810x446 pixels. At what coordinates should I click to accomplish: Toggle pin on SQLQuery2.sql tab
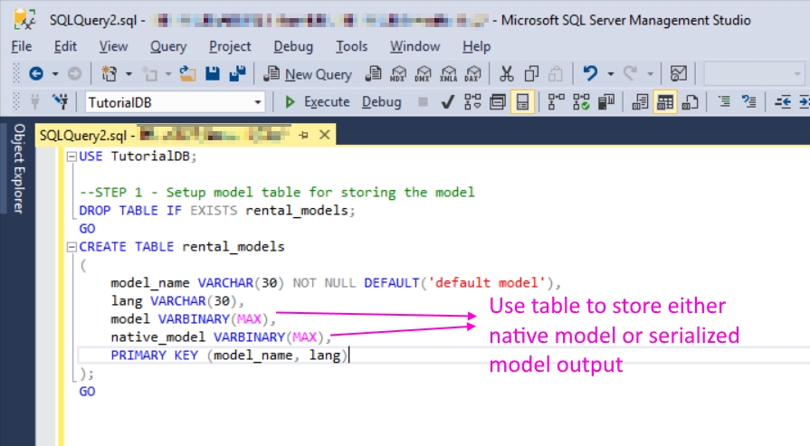tap(303, 135)
